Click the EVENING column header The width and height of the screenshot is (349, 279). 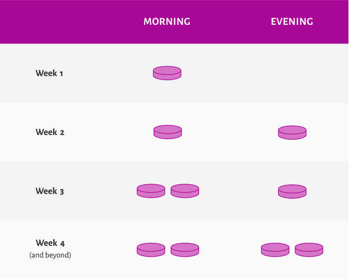(292, 22)
